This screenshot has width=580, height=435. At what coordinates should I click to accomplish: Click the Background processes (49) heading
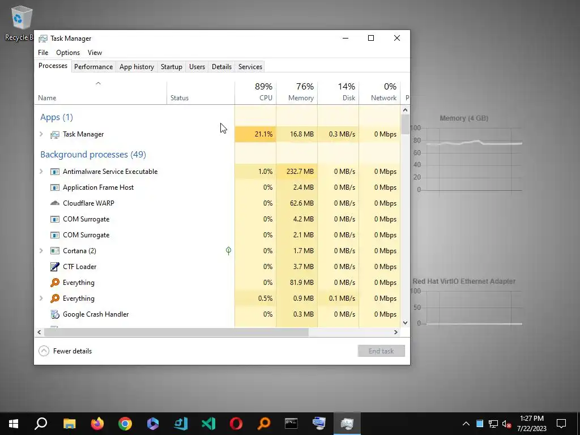93,155
